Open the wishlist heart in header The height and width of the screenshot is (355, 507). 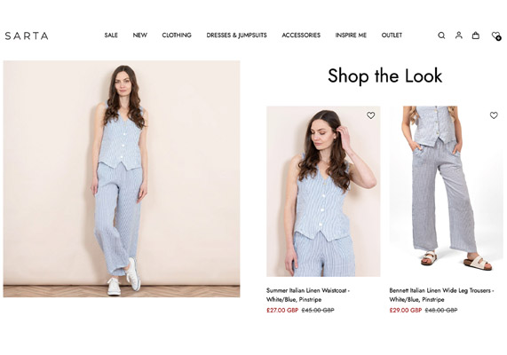(496, 35)
